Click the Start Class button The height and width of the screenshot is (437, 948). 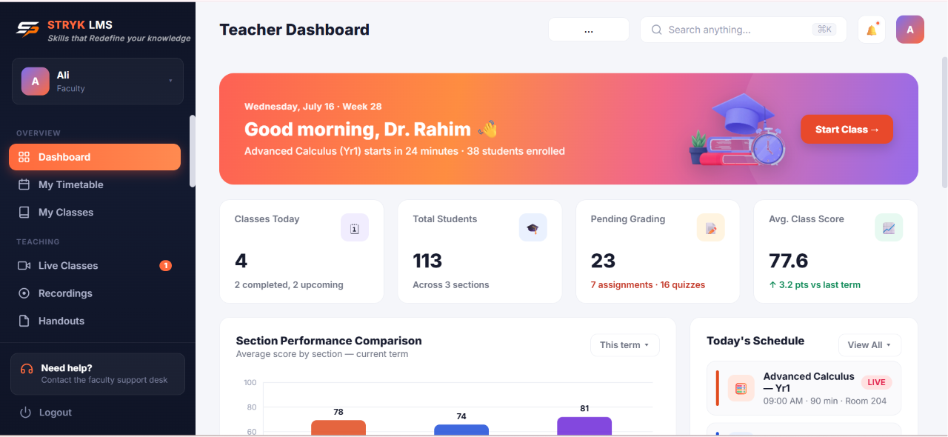pyautogui.click(x=847, y=130)
